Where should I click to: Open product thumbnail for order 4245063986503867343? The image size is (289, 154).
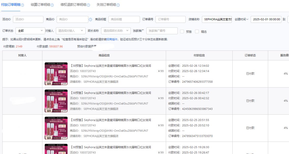[56, 101]
